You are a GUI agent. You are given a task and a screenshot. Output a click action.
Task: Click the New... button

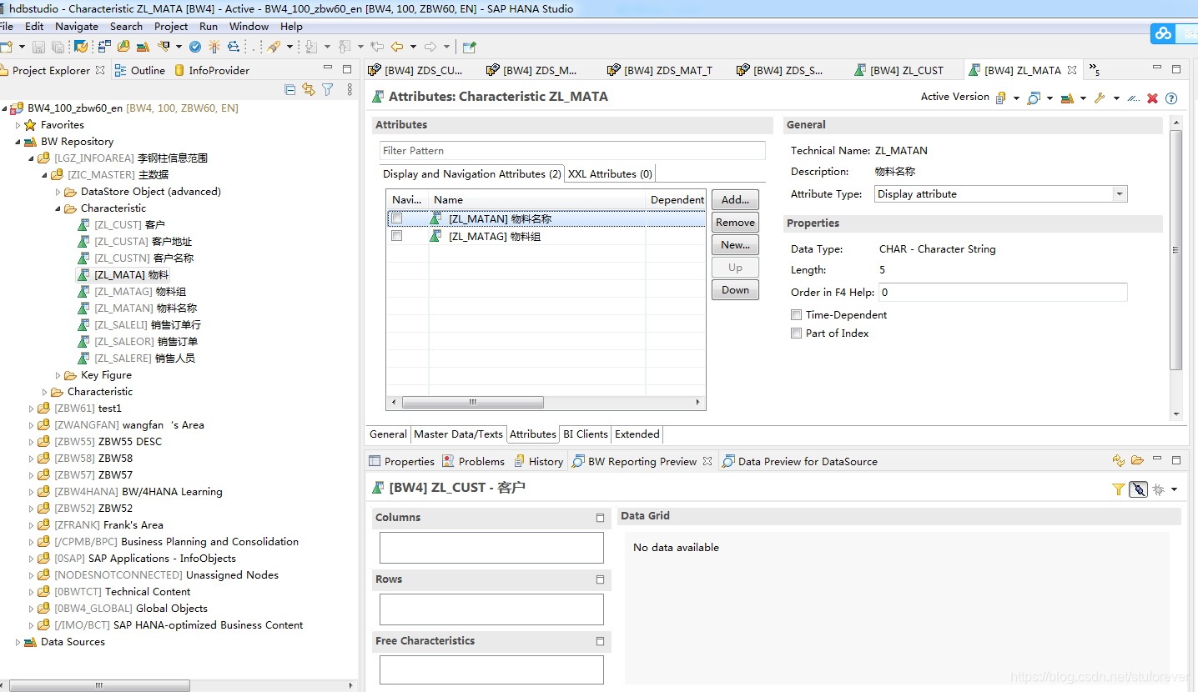coord(735,245)
